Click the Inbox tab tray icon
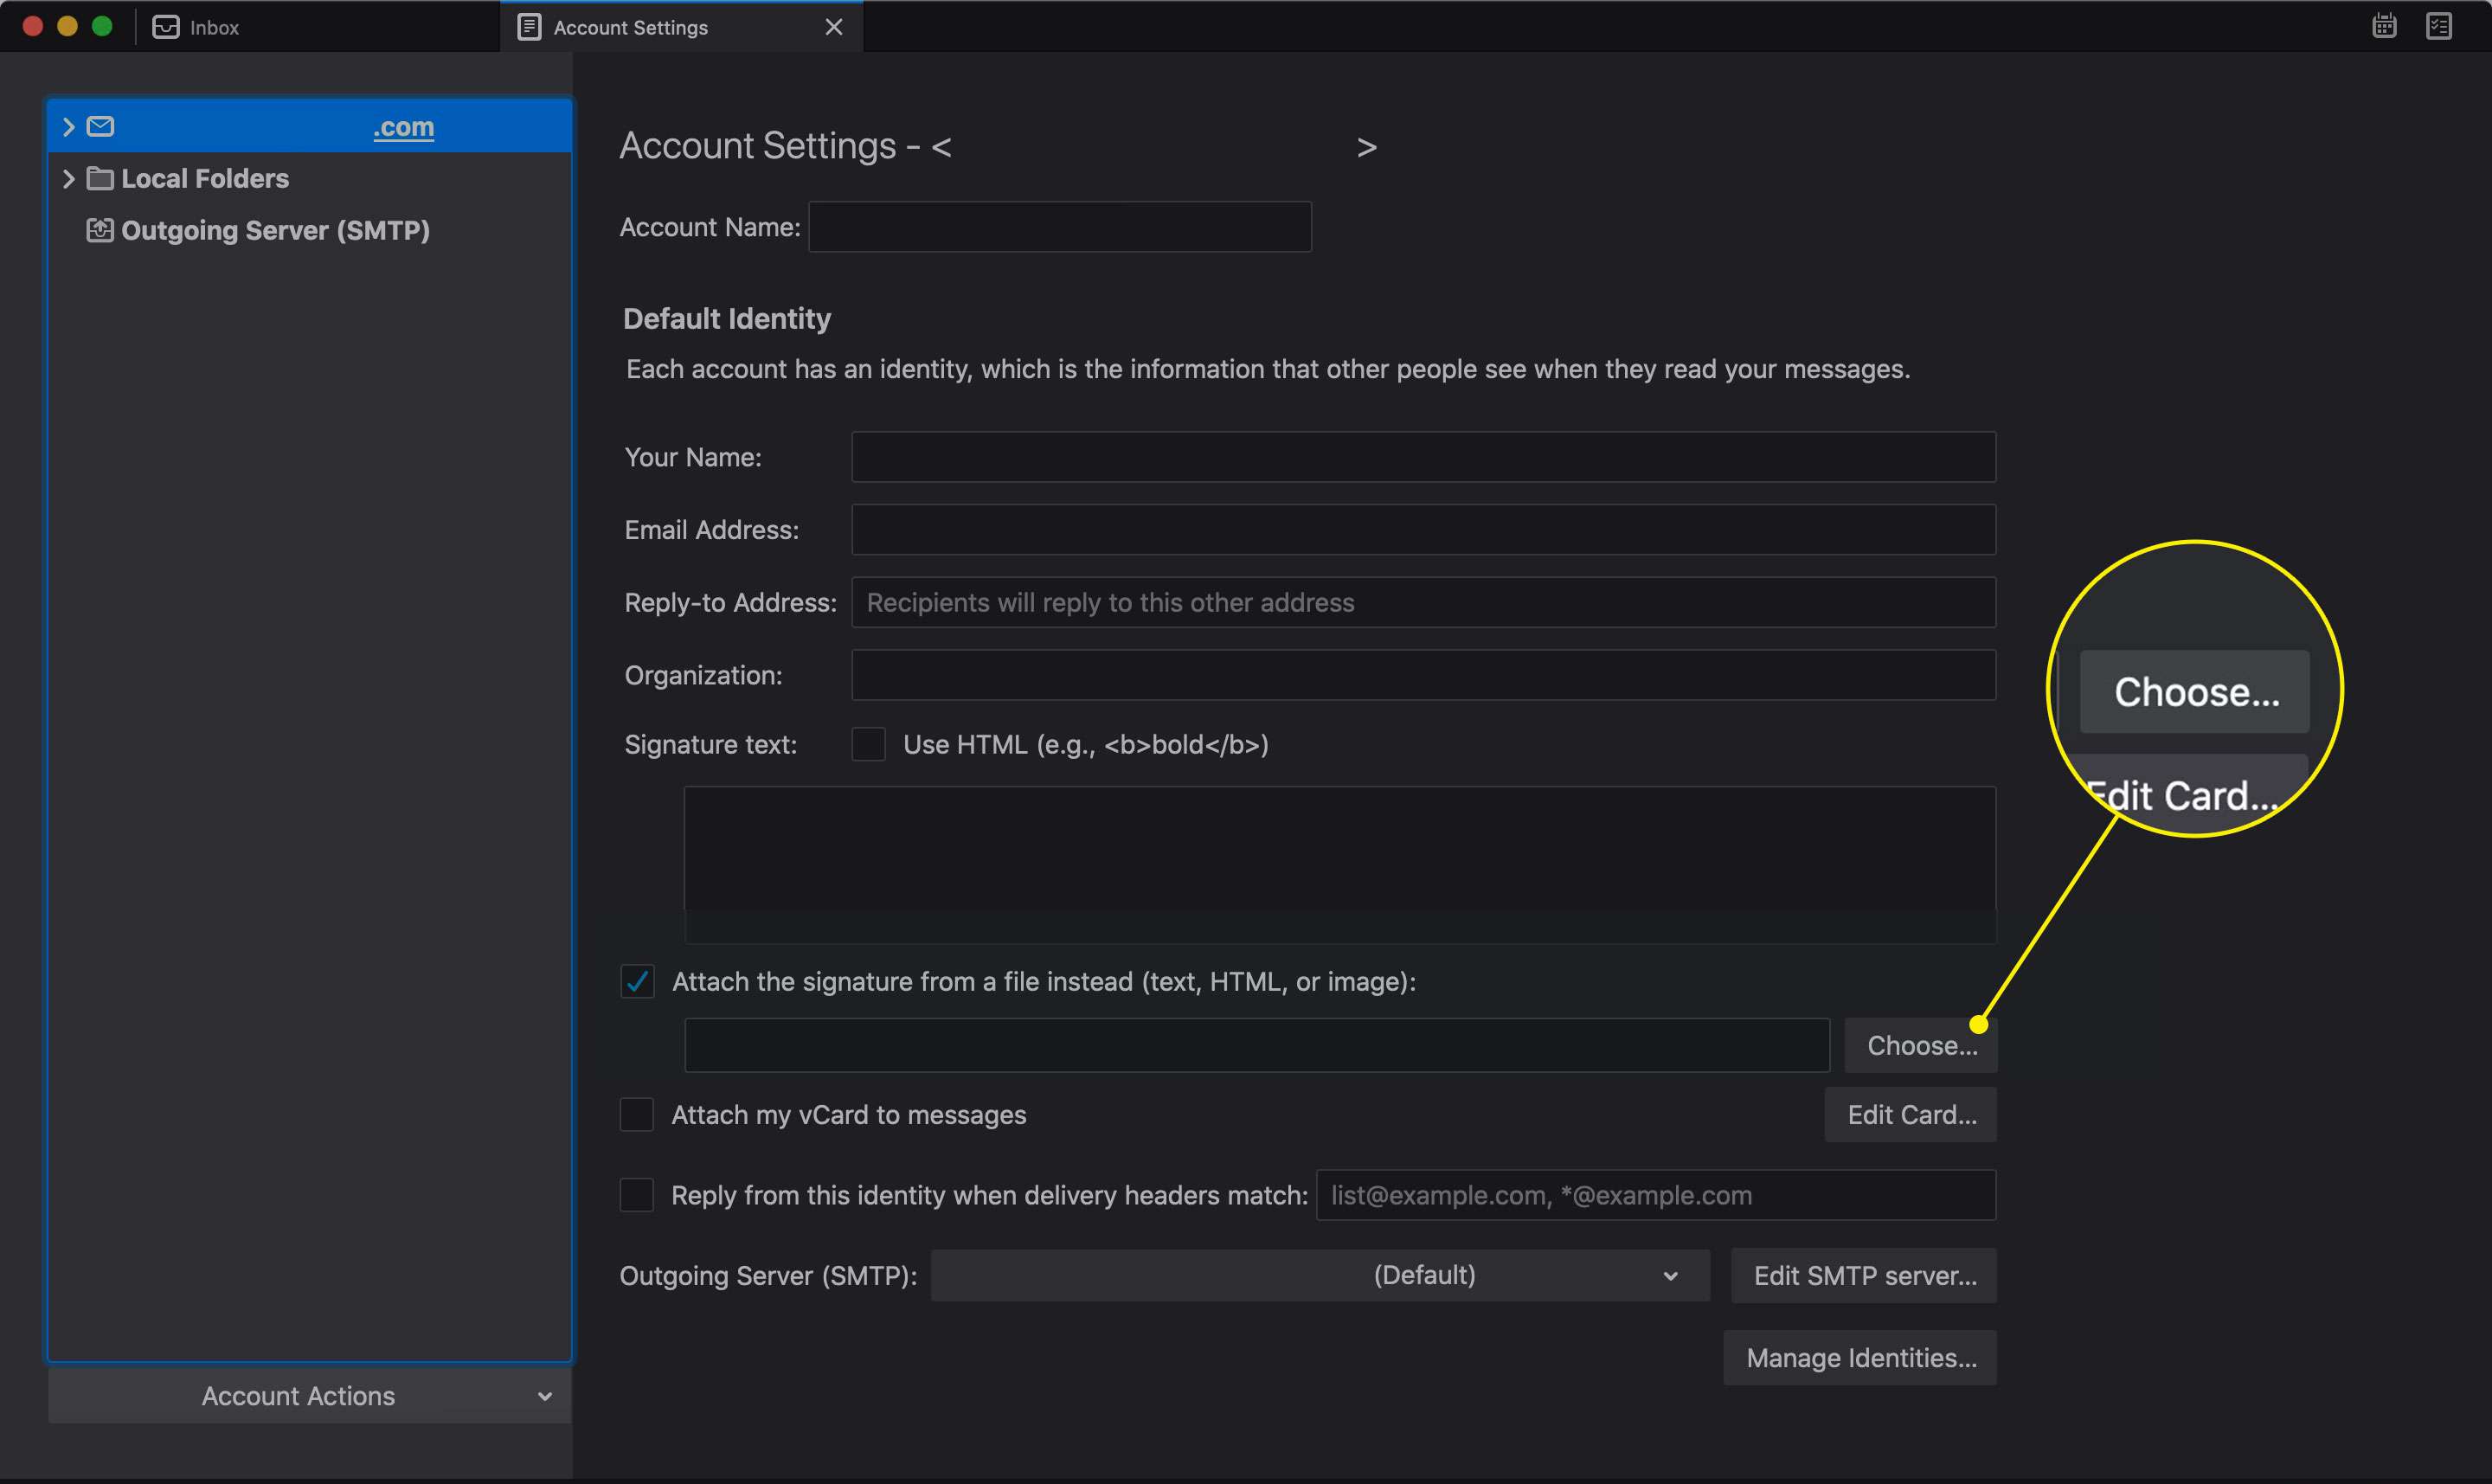This screenshot has height=1484, width=2492. click(165, 27)
